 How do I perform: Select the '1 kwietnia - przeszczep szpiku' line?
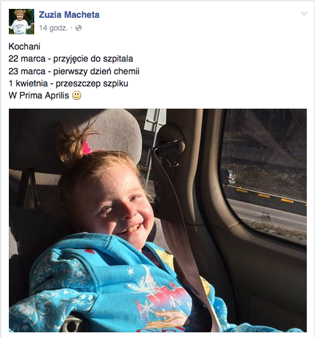68,83
